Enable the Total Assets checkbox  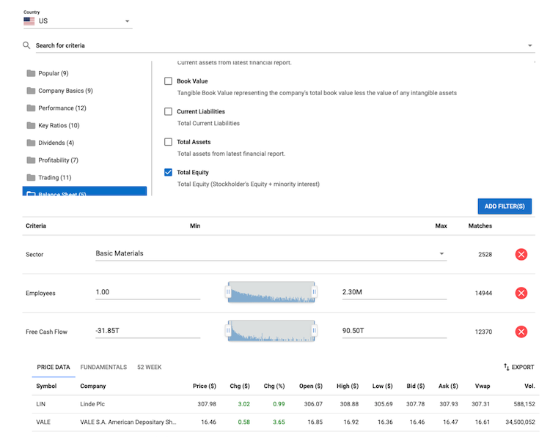169,142
